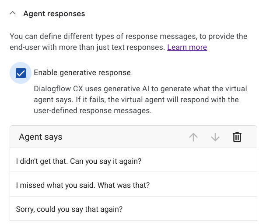Click the response messages intro paragraph
This screenshot has height=224, width=266.
click(x=127, y=41)
